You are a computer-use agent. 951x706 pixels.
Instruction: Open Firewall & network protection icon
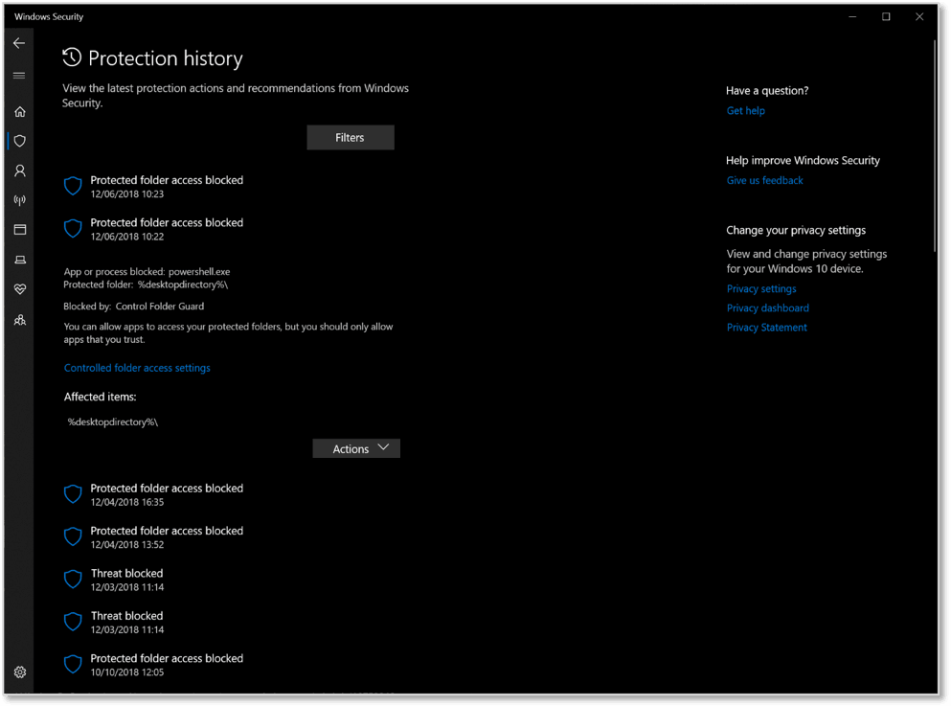point(19,200)
